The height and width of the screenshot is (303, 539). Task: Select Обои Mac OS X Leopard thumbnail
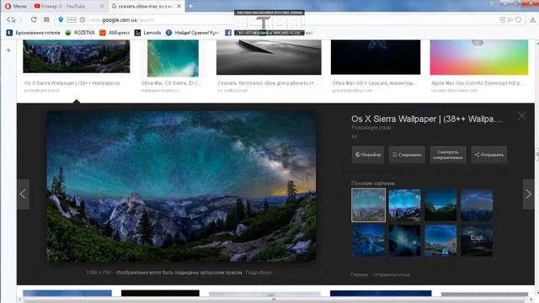click(376, 57)
